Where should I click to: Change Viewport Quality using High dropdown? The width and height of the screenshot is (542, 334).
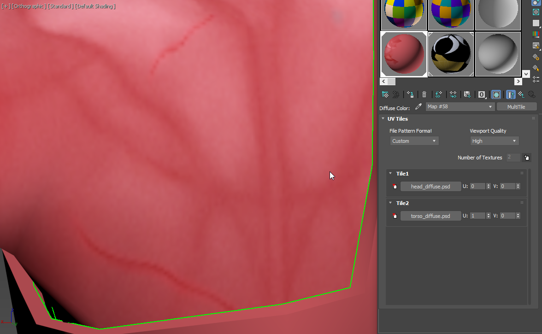coord(494,141)
